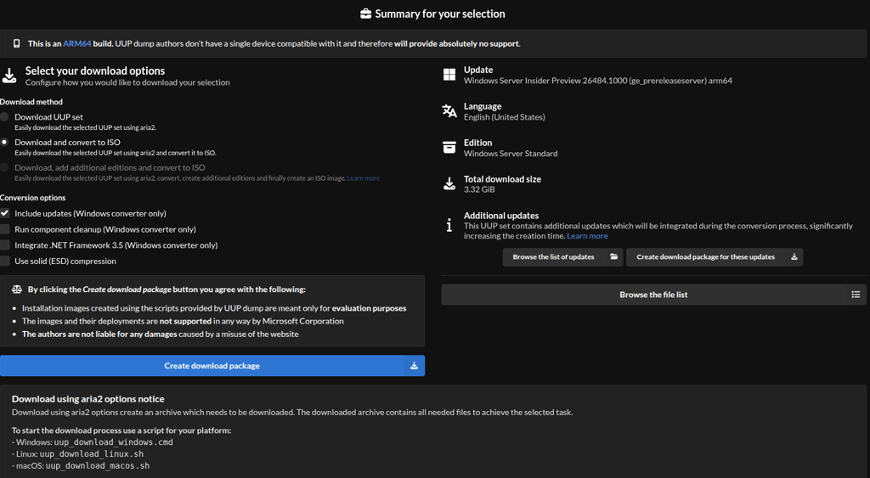This screenshot has height=478, width=870.
Task: Click the translate icon next to Language
Action: coord(449,111)
